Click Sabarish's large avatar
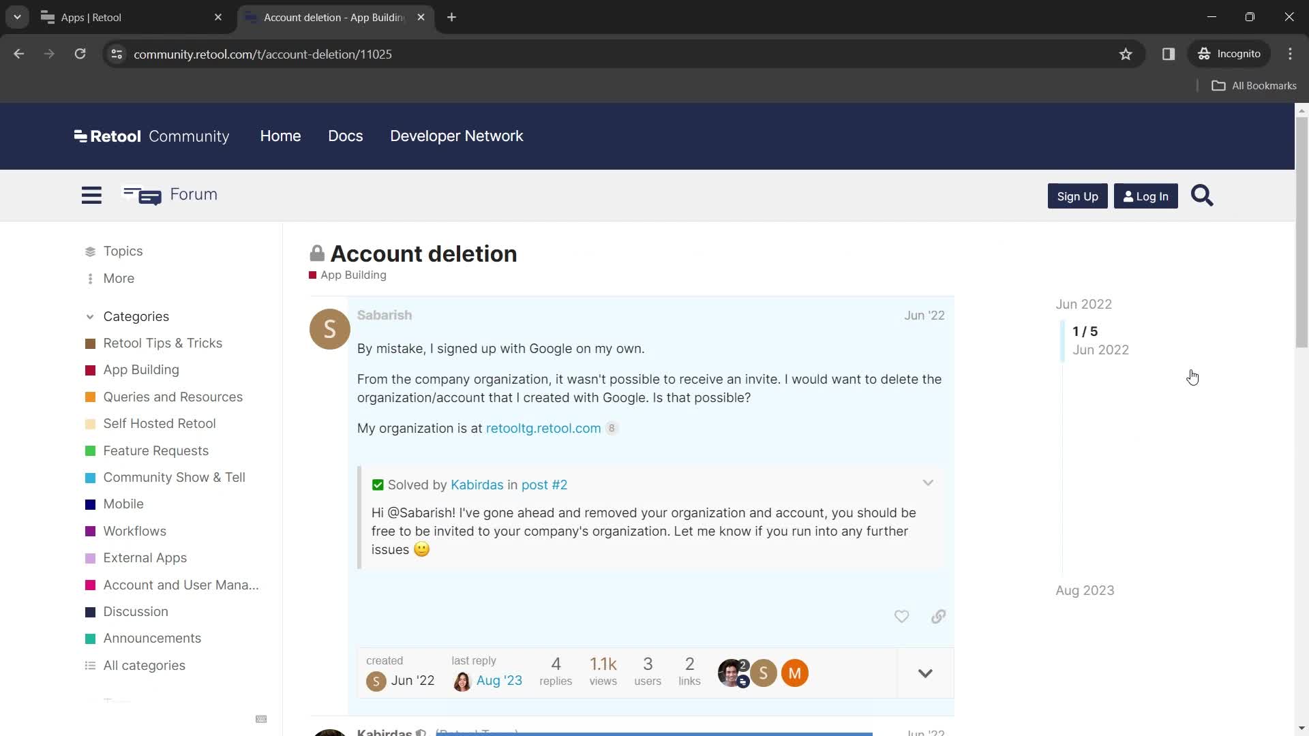The image size is (1309, 736). pos(329,329)
